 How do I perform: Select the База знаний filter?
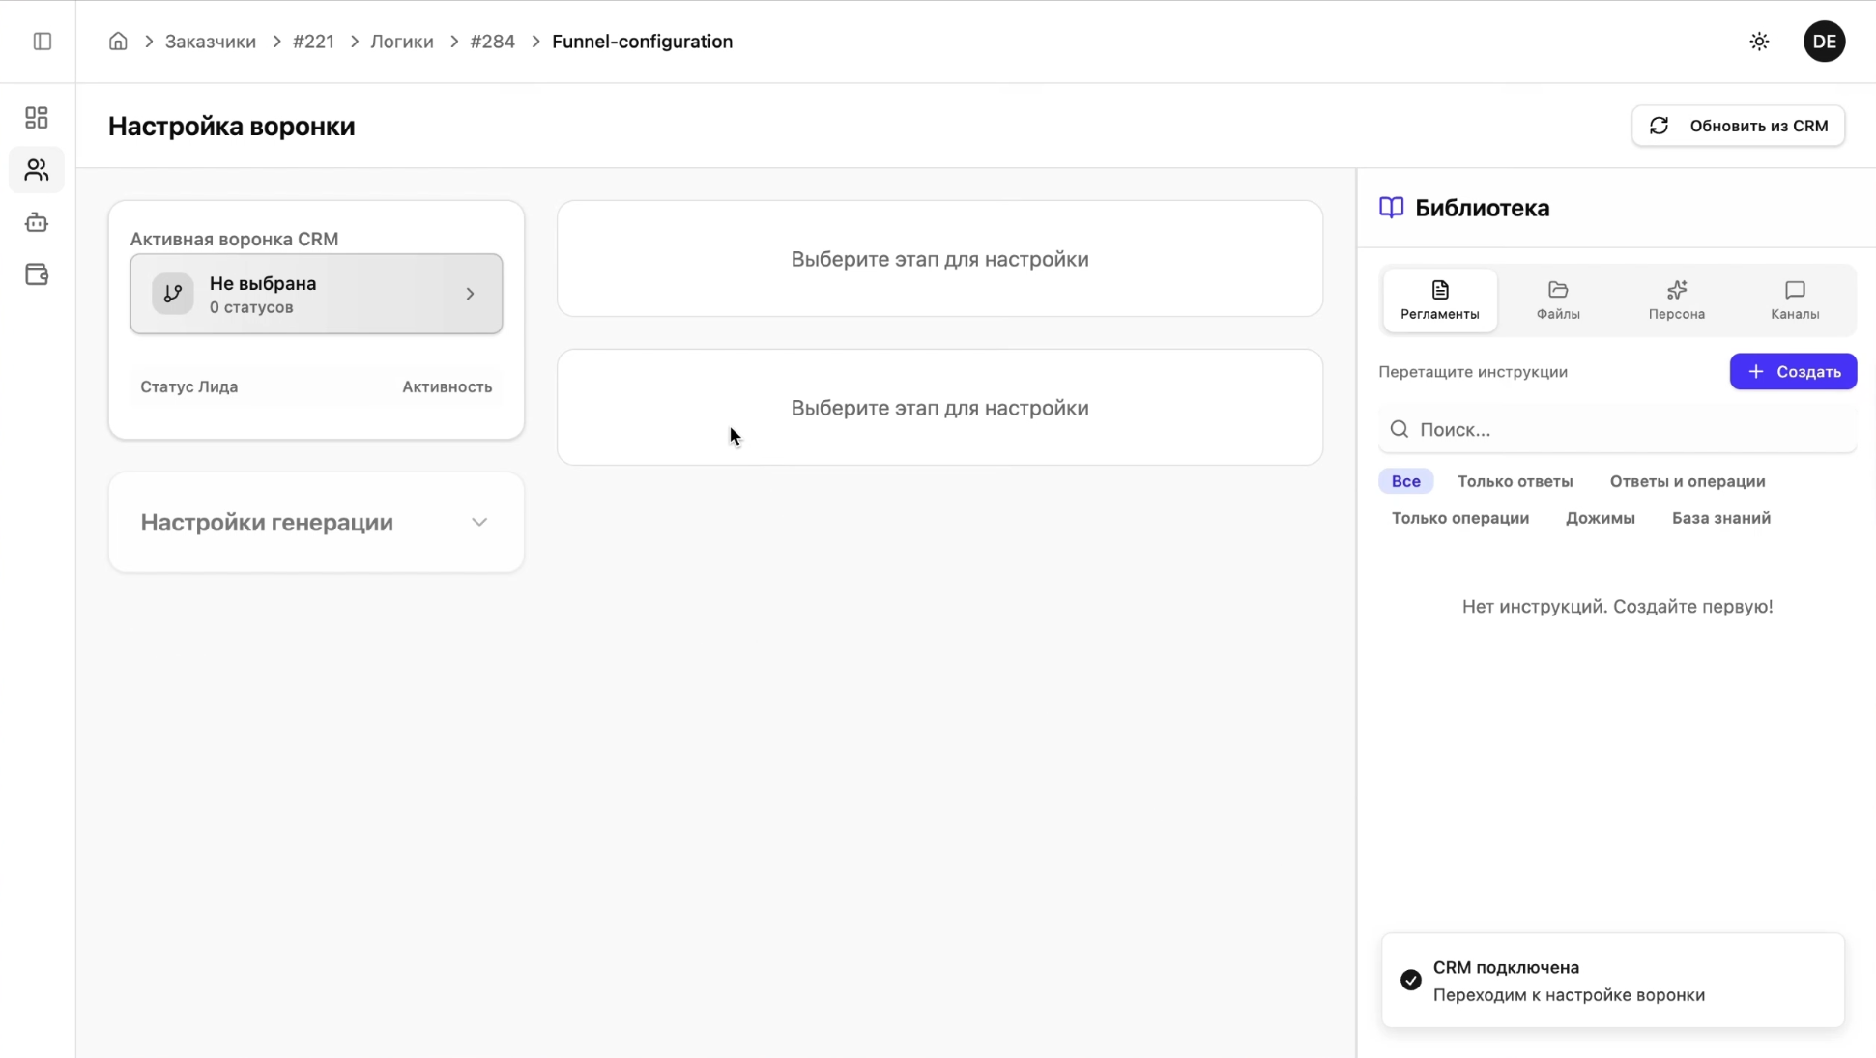tap(1720, 518)
